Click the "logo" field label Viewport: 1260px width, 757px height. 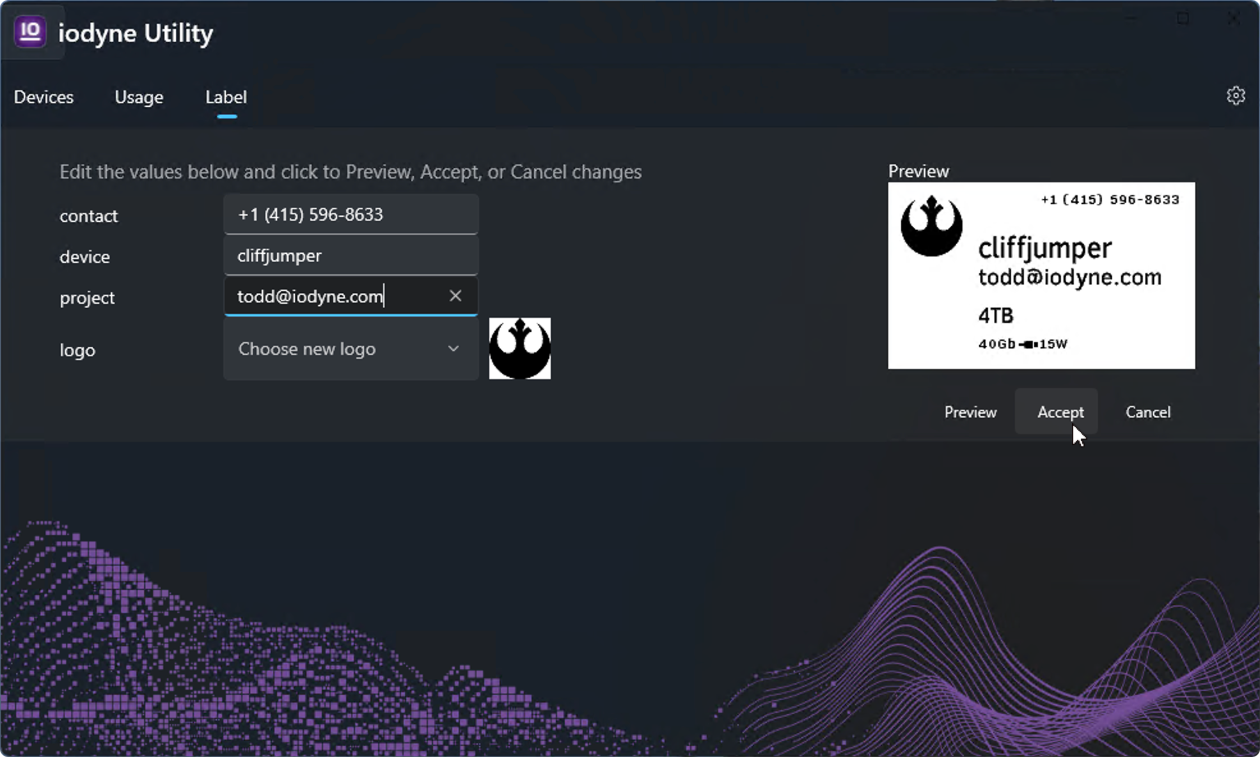point(77,350)
